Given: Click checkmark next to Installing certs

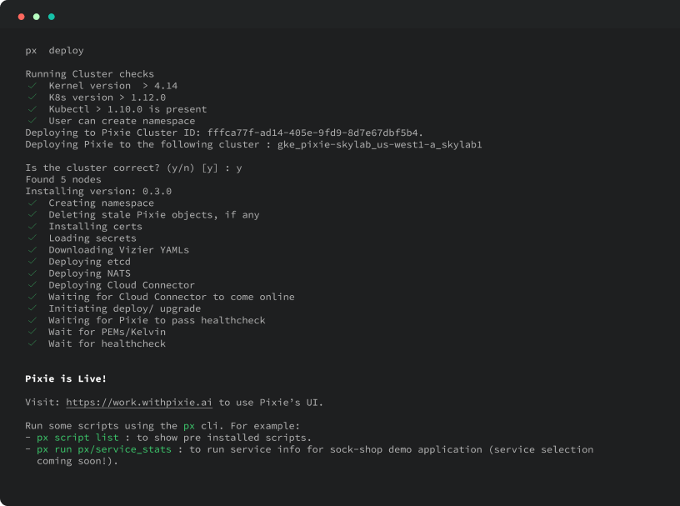Looking at the screenshot, I should (x=32, y=227).
